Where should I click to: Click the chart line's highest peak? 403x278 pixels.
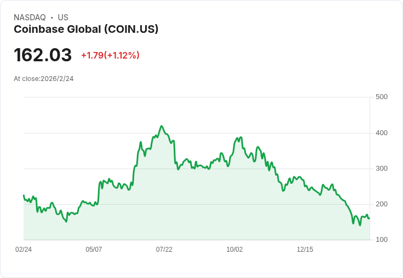click(x=162, y=126)
